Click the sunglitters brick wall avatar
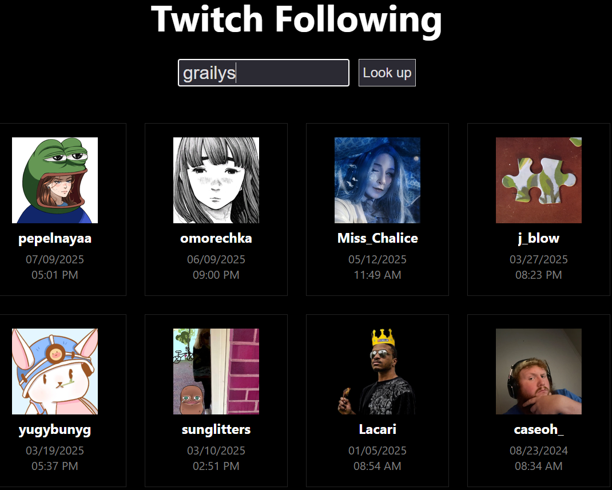Screen dimensions: 612x490 coord(216,371)
